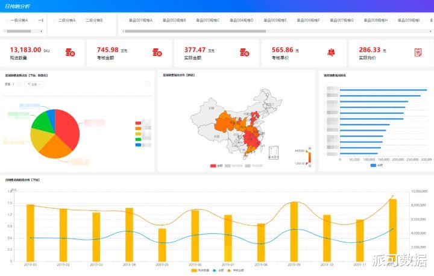Click the 2019-09 bar in trend chart
This screenshot has width=434, height=276.
click(x=294, y=231)
